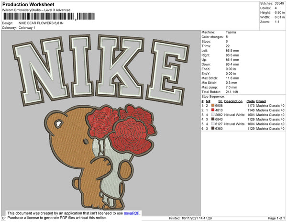This screenshot has height=222, width=287.
Task: Click the 'Color changes:' label
Action: (212, 37)
